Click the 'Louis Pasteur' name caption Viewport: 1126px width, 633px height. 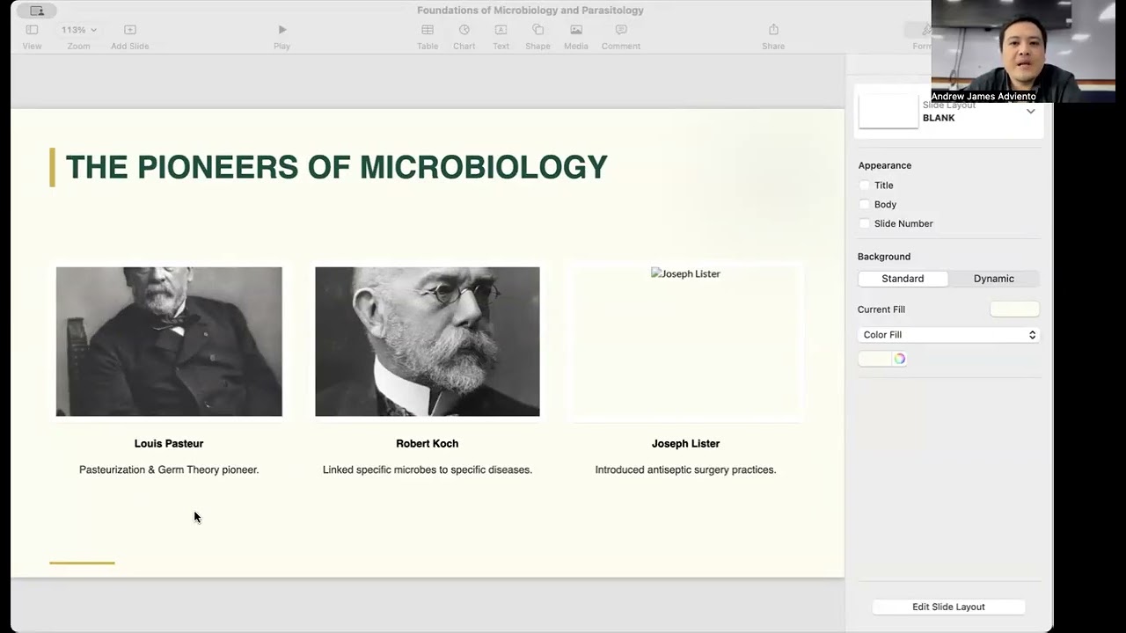pos(169,444)
